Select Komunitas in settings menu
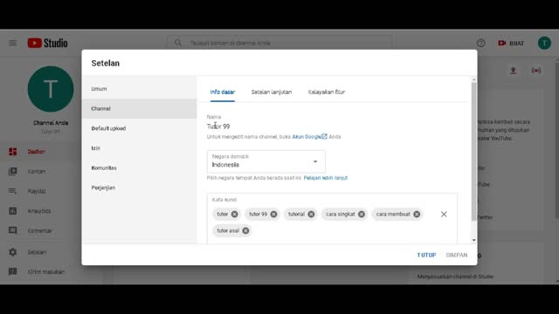The image size is (559, 314). [139, 168]
